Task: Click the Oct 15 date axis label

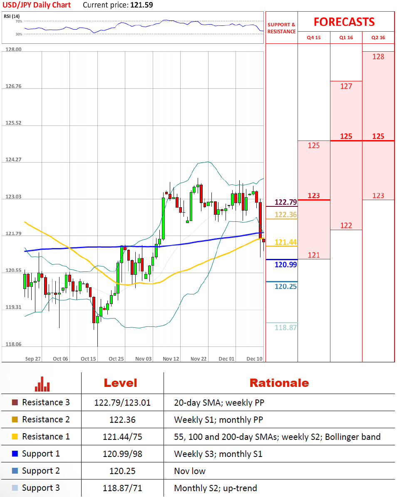Action: (x=88, y=359)
